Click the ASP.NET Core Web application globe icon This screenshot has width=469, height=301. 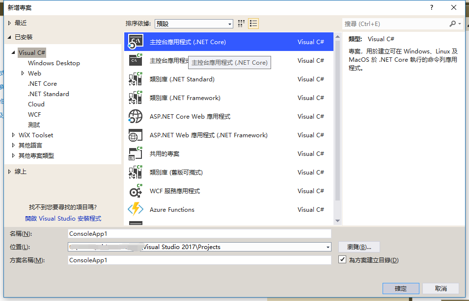pyautogui.click(x=135, y=117)
